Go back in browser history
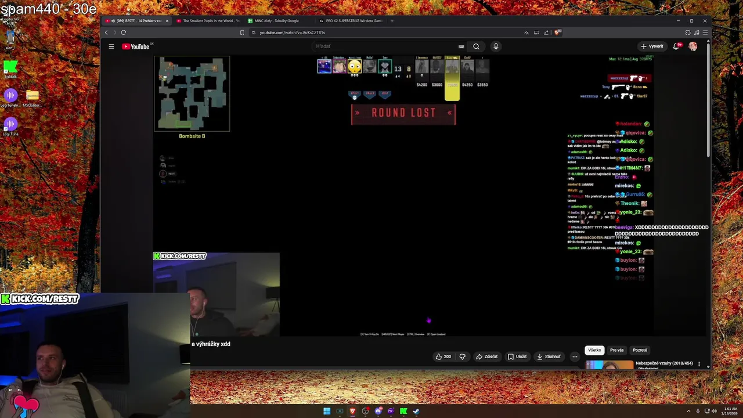Viewport: 743px width, 418px height. 106,33
